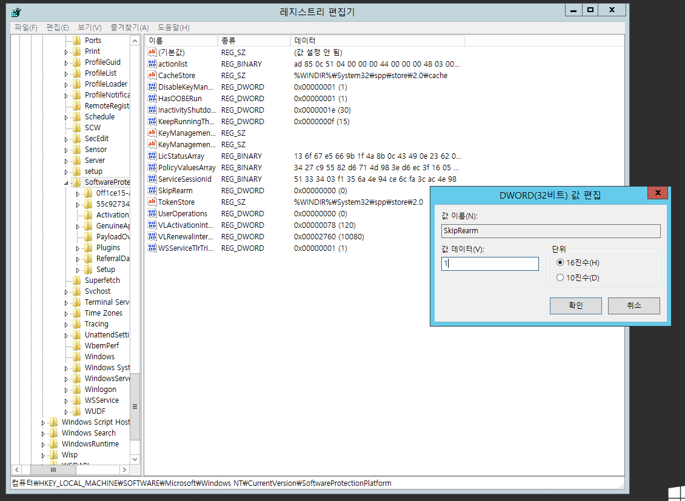The height and width of the screenshot is (501, 685).
Task: Select the SoftwareProtectionPlatform folder icon
Action: (x=76, y=182)
